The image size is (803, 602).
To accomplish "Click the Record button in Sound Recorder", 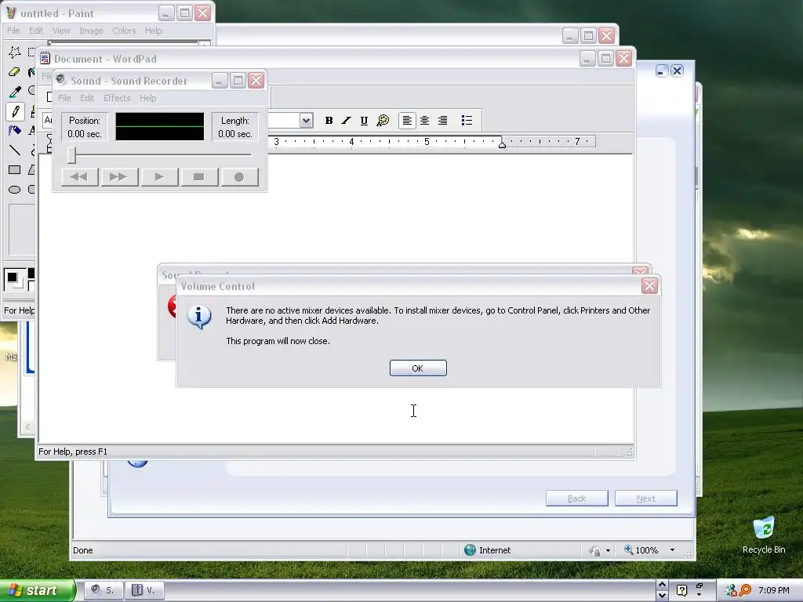I will [238, 177].
